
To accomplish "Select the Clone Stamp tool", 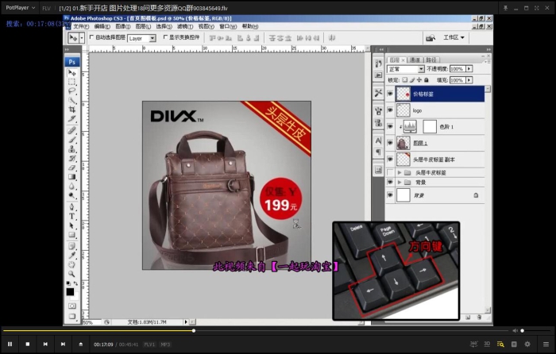I will [72, 149].
